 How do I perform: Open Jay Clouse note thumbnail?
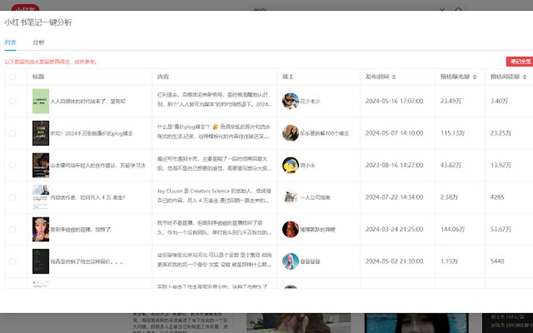(x=41, y=197)
